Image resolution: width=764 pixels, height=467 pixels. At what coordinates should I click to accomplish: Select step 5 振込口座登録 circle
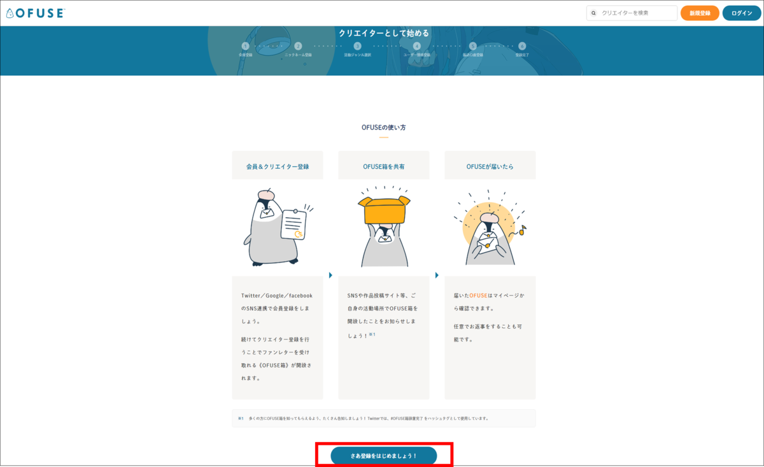click(472, 46)
